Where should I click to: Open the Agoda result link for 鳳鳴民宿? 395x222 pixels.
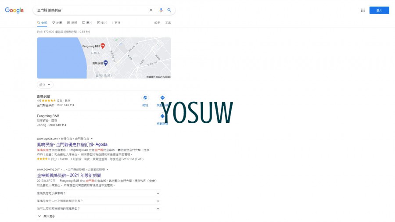click(x=72, y=144)
